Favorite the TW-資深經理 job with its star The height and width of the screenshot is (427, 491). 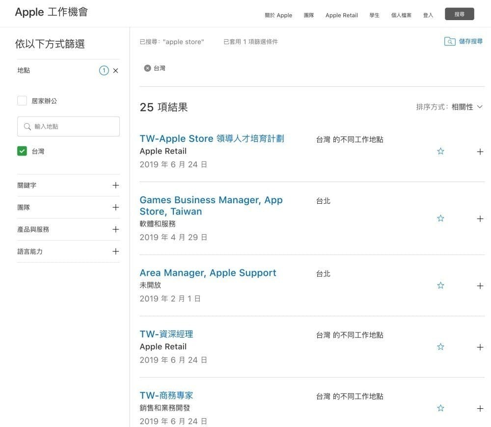(x=440, y=347)
